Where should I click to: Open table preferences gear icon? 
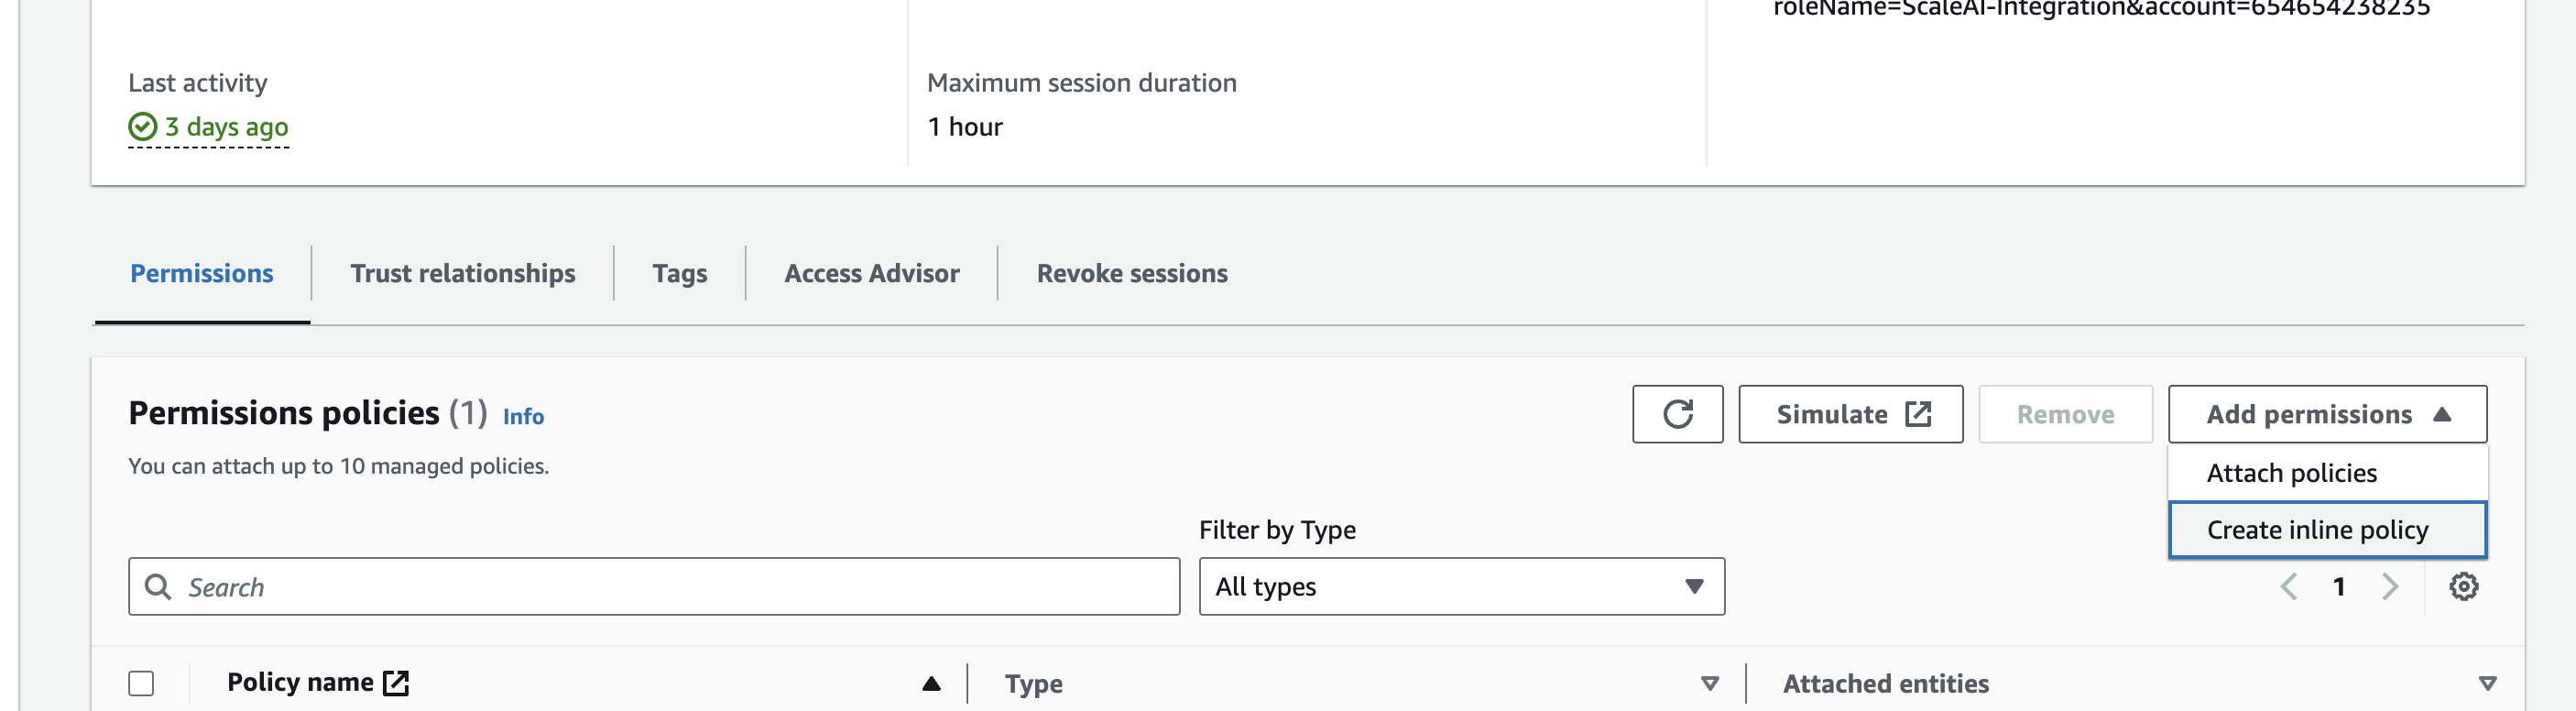(x=2463, y=587)
